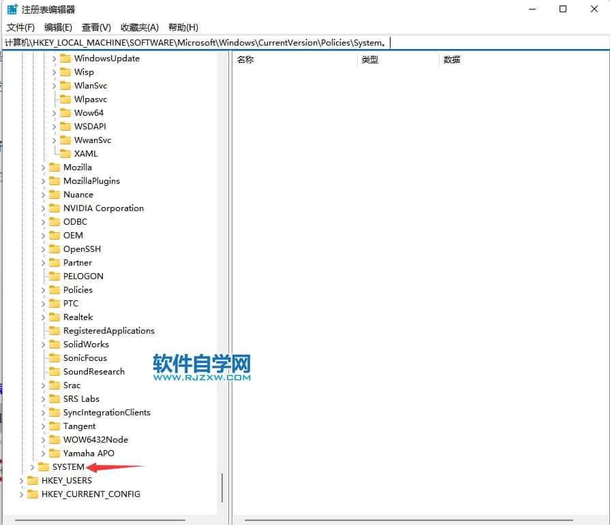The width and height of the screenshot is (610, 525).
Task: Click the HKEY_CURRENT_CONFIG folder icon
Action: [33, 494]
